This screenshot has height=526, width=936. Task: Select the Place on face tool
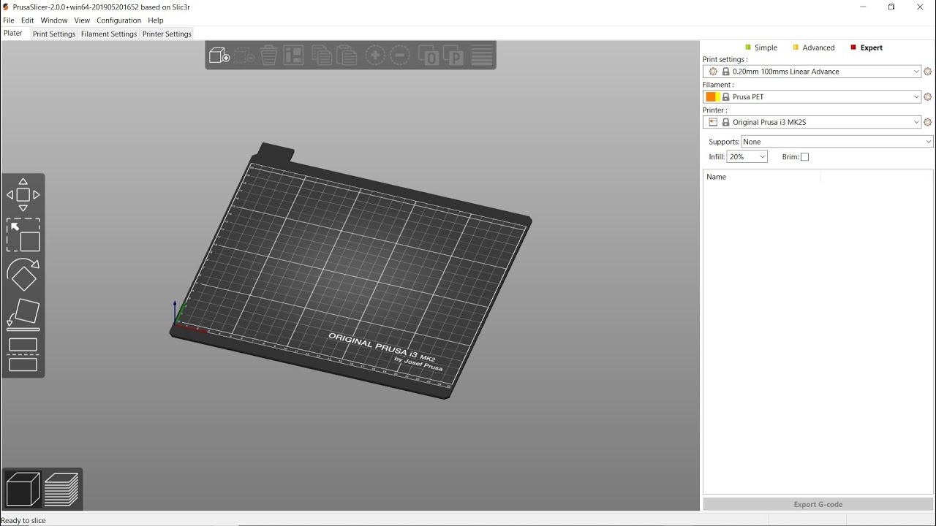tap(23, 315)
